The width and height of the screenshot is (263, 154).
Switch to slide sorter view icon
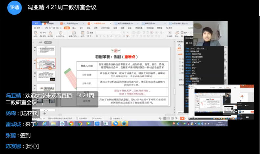(x=169, y=118)
